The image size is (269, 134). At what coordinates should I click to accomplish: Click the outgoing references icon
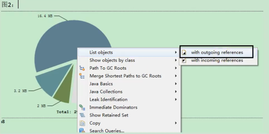click(x=184, y=52)
